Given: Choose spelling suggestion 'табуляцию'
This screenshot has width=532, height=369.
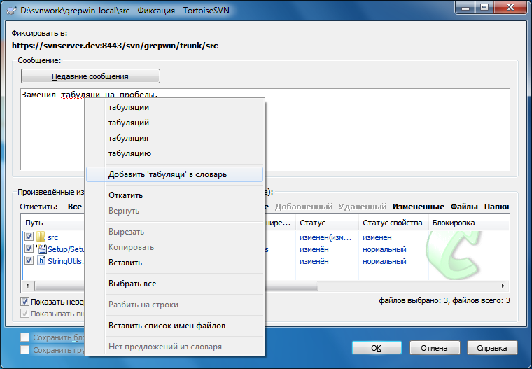Looking at the screenshot, I should 175,153.
